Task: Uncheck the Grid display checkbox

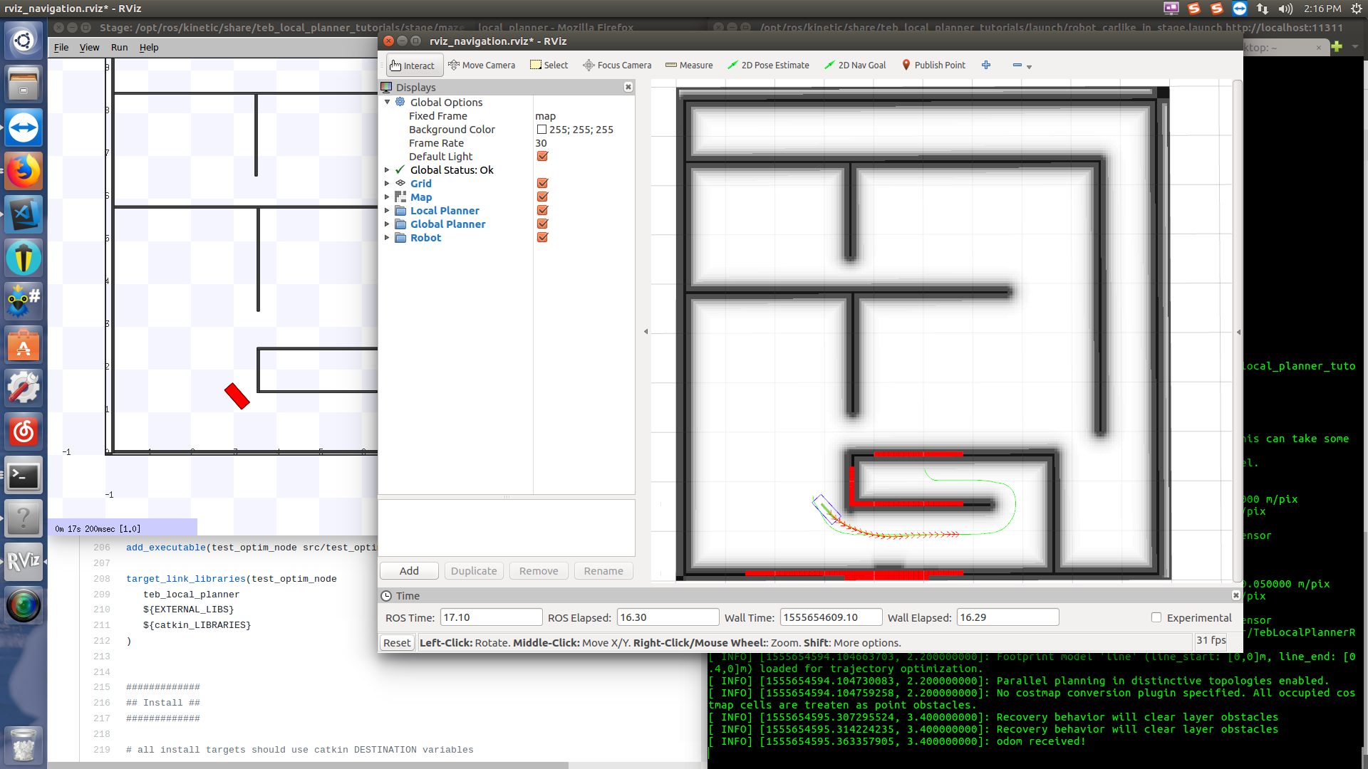Action: pos(542,184)
